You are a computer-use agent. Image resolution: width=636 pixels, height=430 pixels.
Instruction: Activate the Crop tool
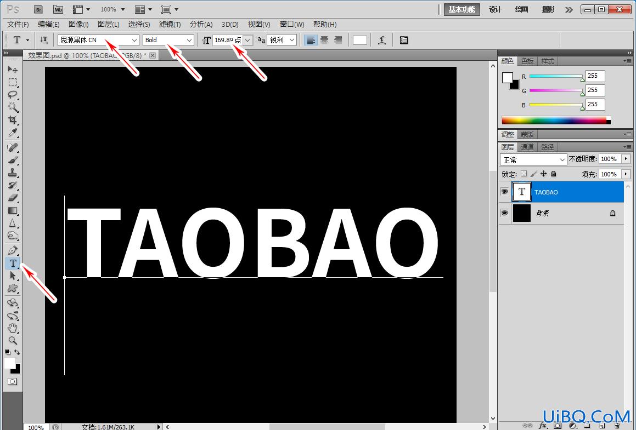[13, 120]
